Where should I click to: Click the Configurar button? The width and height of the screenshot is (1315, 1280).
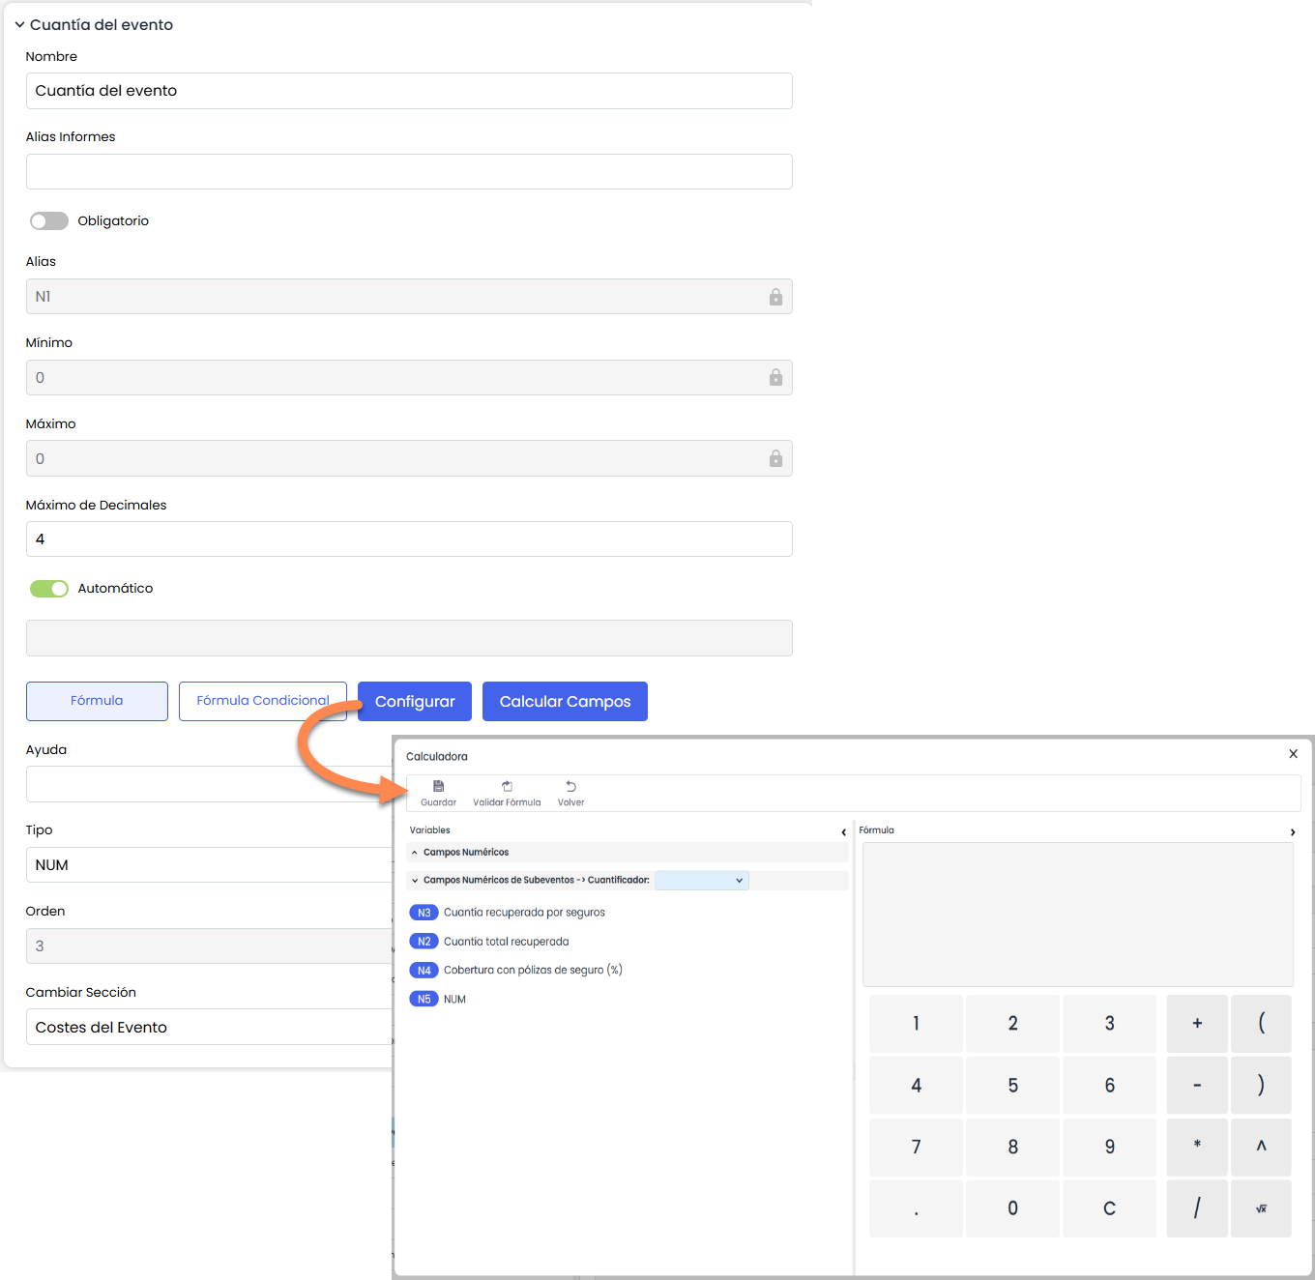click(415, 702)
